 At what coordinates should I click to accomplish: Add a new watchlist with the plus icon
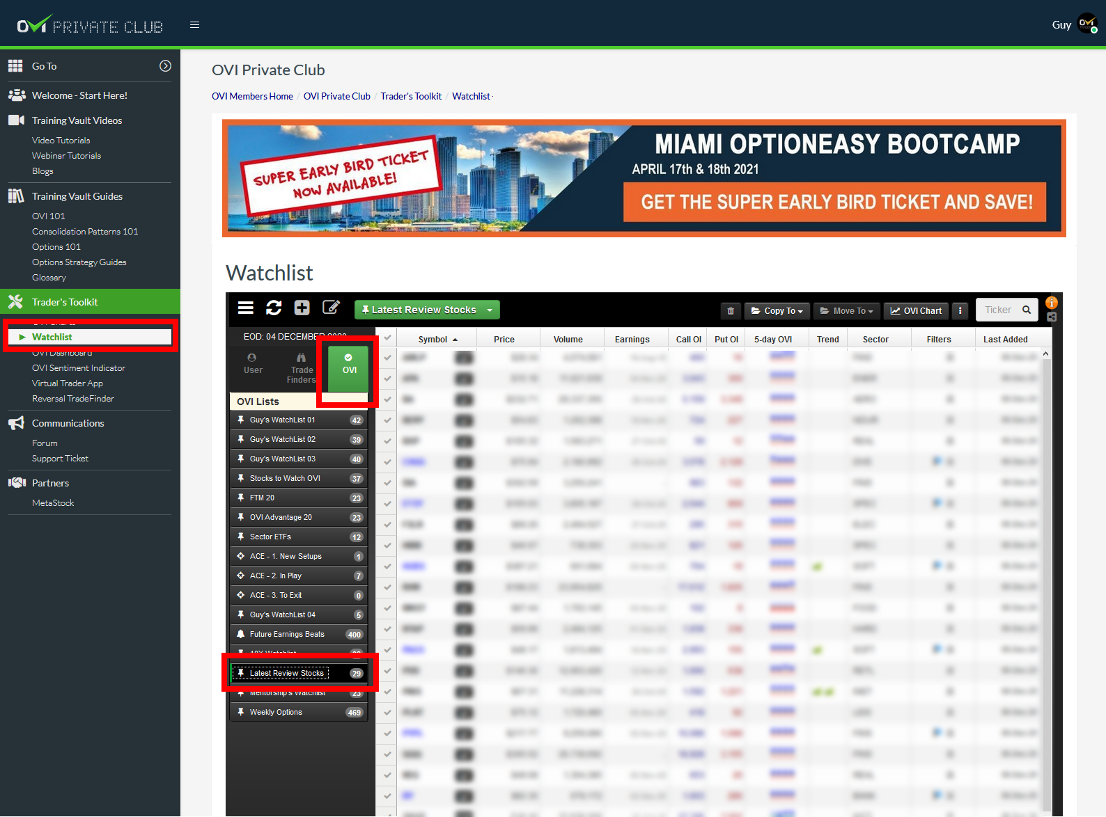point(302,308)
